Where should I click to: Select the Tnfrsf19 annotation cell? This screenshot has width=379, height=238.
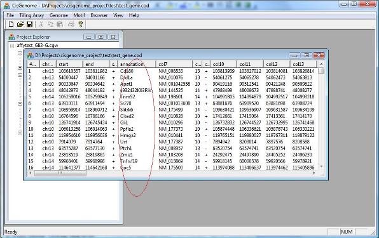(x=128, y=161)
